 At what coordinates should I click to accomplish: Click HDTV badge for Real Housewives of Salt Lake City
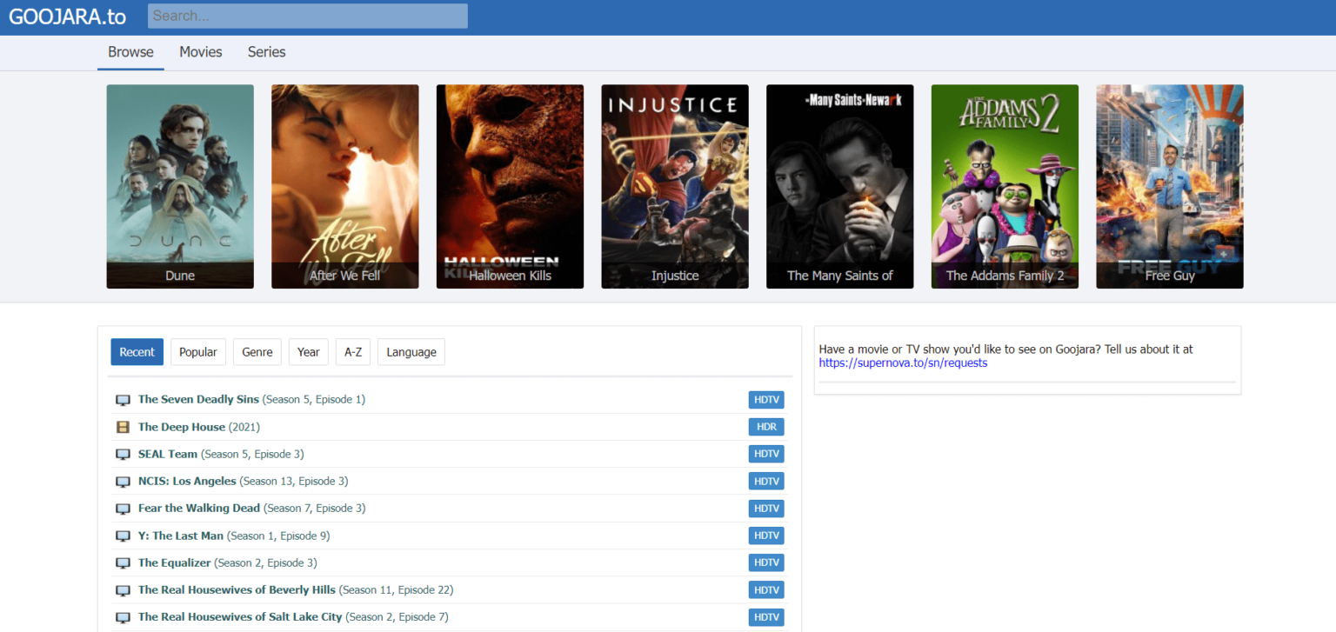[766, 616]
